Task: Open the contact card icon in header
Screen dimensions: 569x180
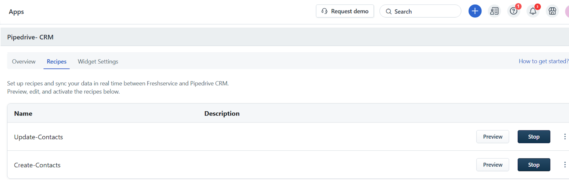Action: coord(494,11)
